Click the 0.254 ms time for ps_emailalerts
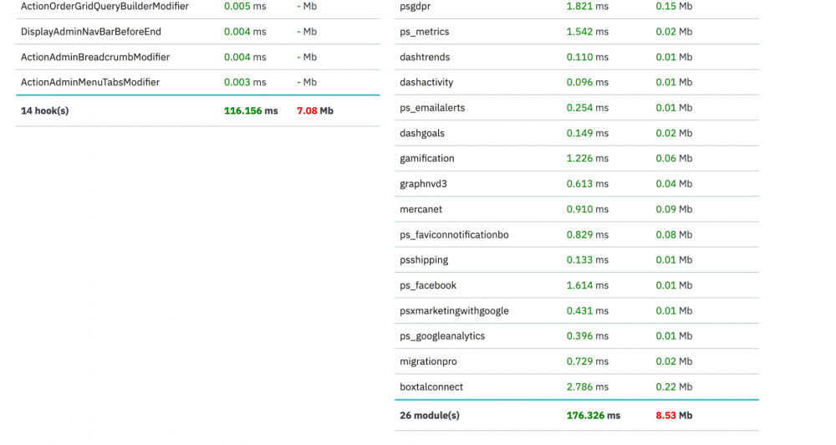The height and width of the screenshot is (445, 836). 588,108
